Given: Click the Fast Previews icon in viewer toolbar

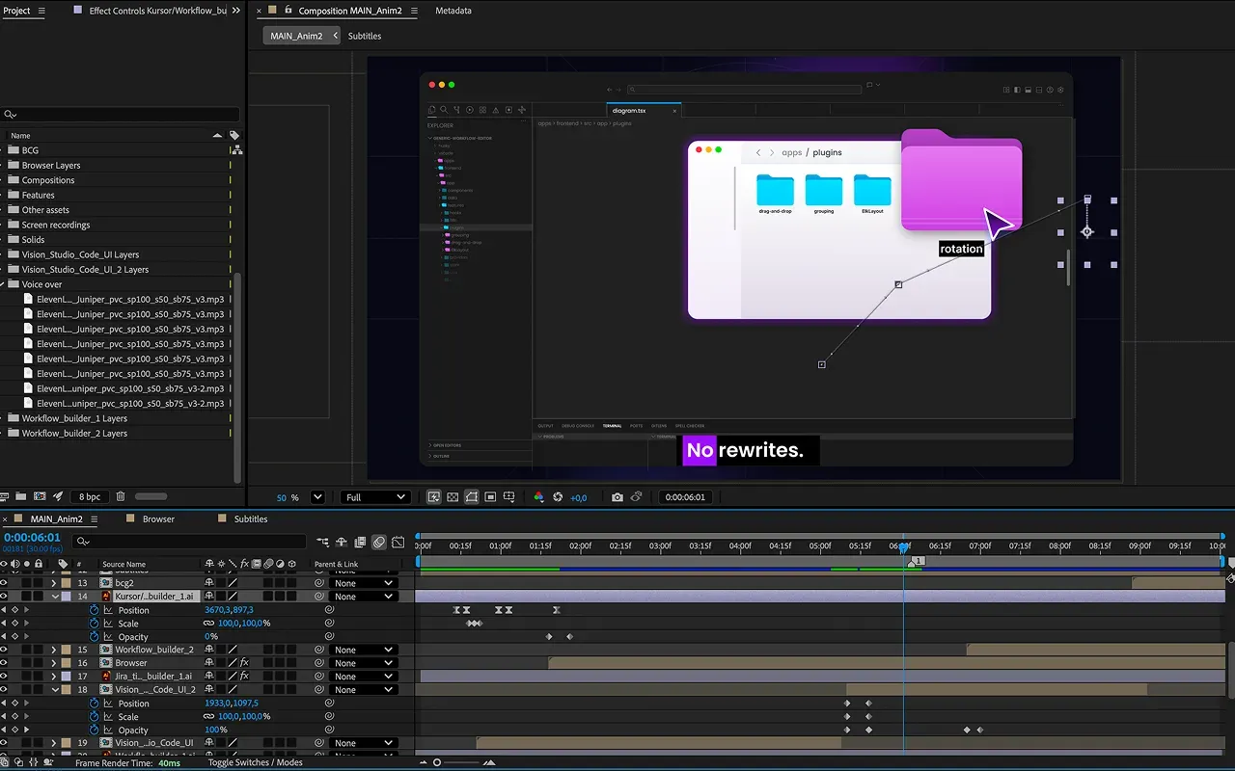Looking at the screenshot, I should (x=434, y=497).
